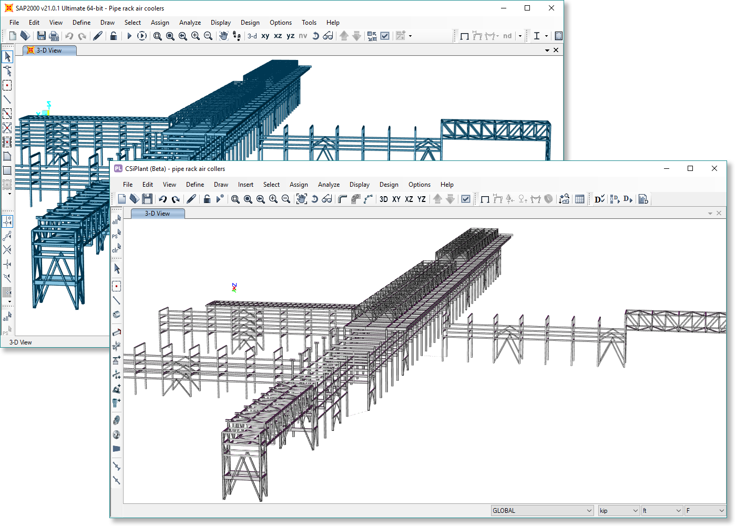Open SAP2000 view tab list dropdown arrow
This screenshot has height=526, width=736.
[547, 50]
